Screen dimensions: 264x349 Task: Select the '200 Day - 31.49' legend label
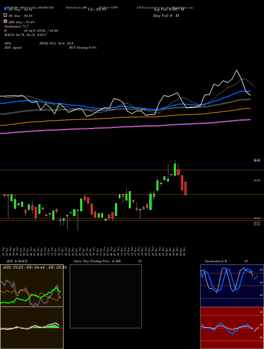(21, 22)
